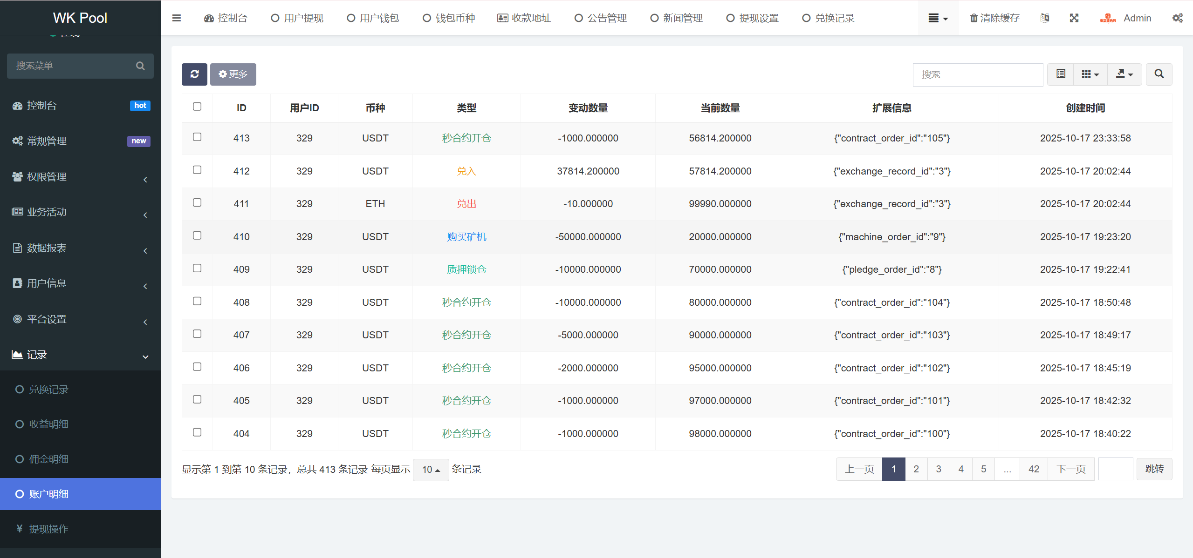Toggle card view icon in table toolbar

[x=1061, y=74]
